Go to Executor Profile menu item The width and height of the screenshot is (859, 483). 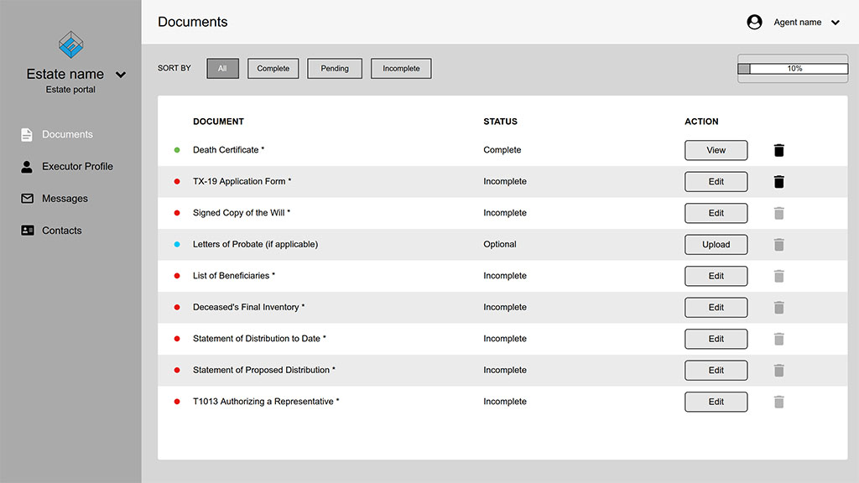(x=77, y=167)
